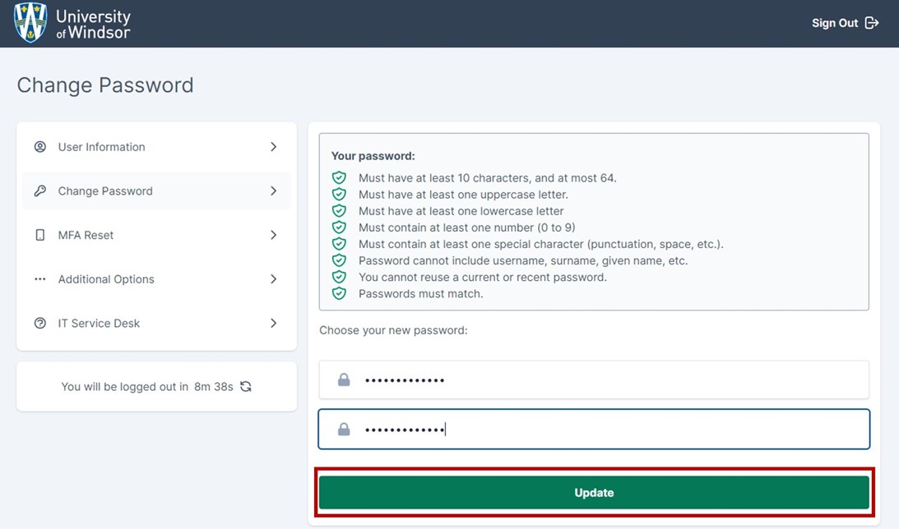Image resolution: width=899 pixels, height=529 pixels.
Task: Click the mobile phone icon beside MFA Reset
Action: tap(39, 235)
